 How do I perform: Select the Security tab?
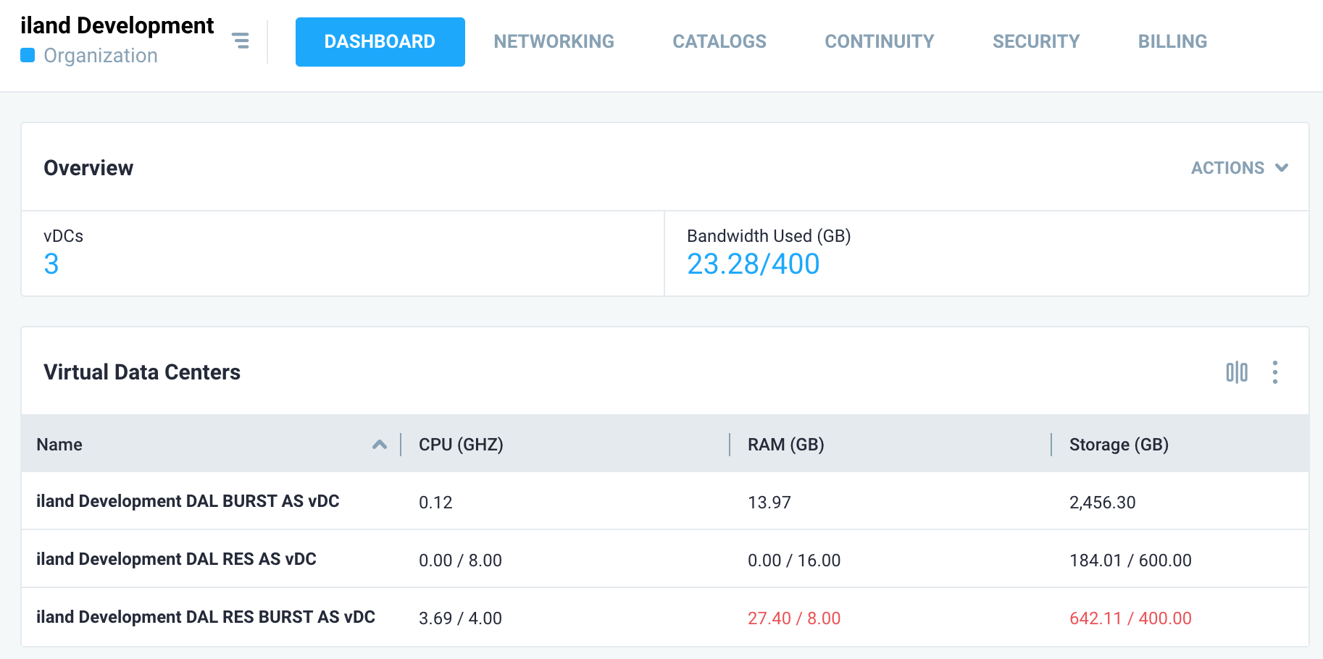(x=1035, y=42)
